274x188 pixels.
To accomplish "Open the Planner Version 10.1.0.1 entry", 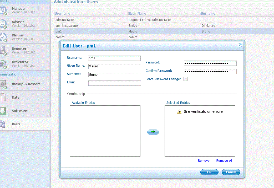I will point(25,37).
